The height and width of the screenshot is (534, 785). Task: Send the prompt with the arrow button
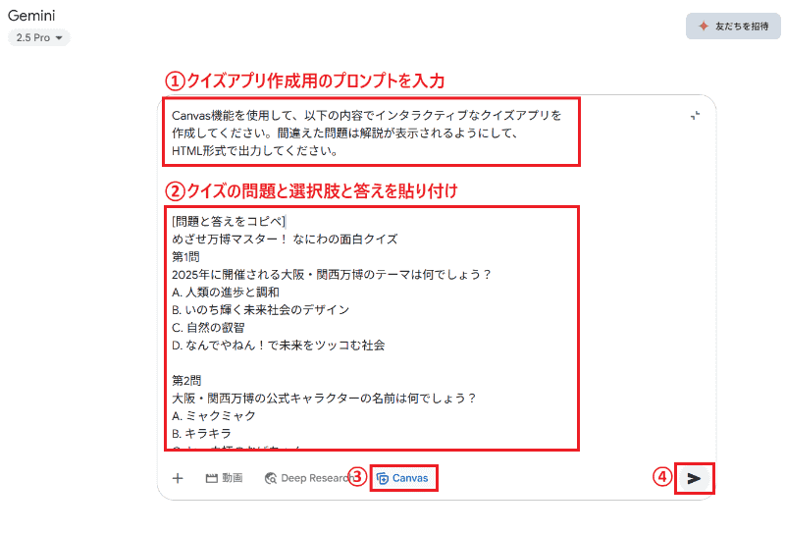694,478
